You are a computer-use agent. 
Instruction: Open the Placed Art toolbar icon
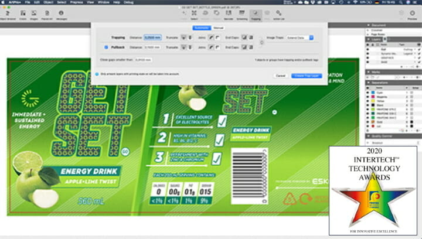(x=47, y=13)
